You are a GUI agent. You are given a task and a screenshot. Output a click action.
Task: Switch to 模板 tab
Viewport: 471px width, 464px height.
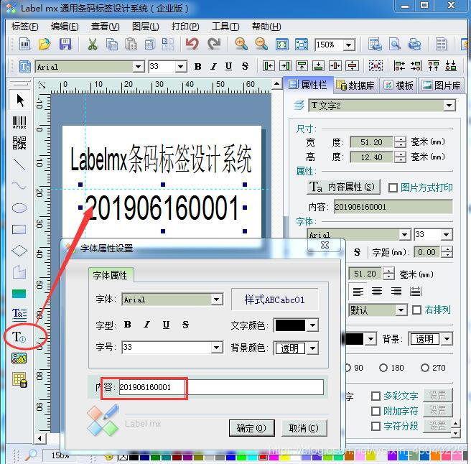tap(398, 85)
